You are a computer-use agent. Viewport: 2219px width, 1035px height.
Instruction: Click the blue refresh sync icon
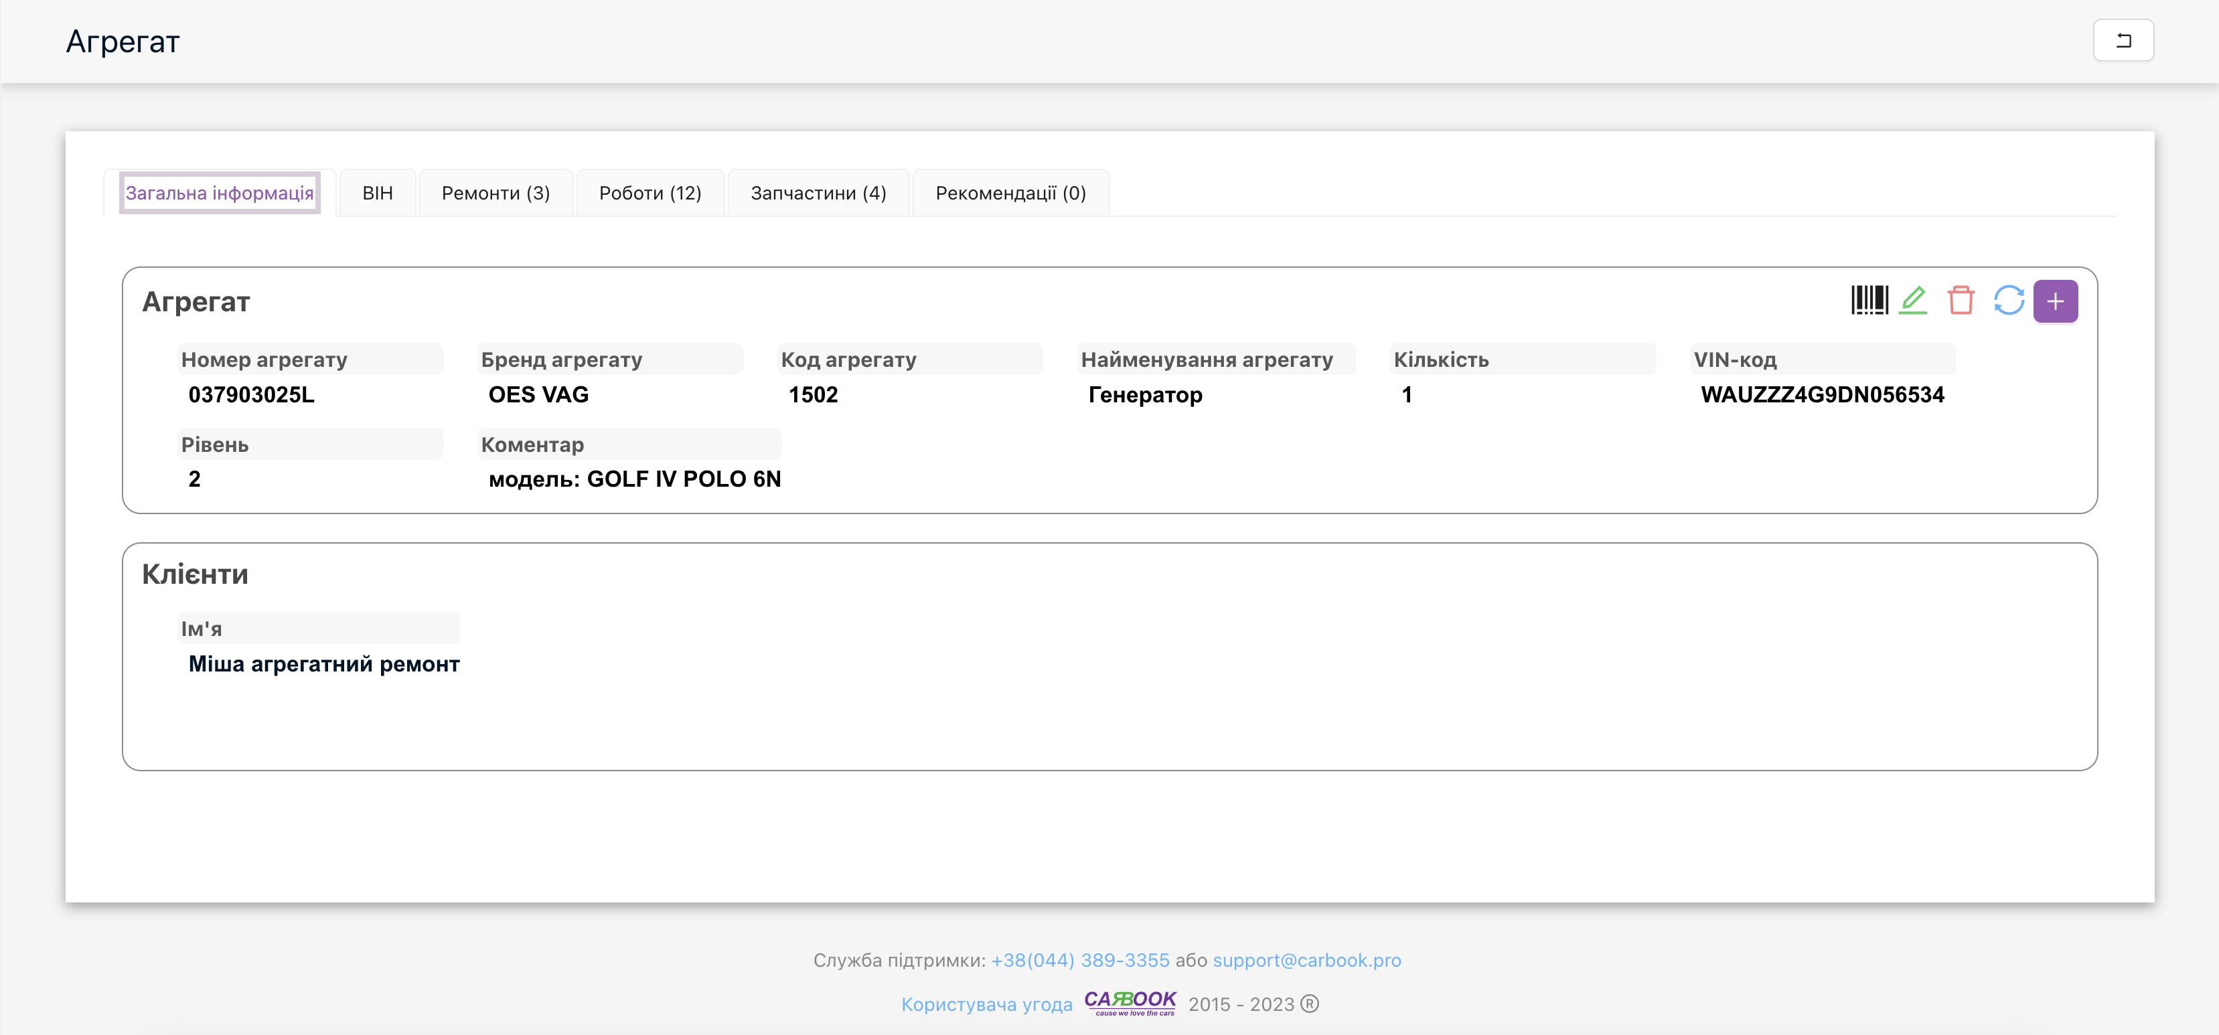point(2008,301)
